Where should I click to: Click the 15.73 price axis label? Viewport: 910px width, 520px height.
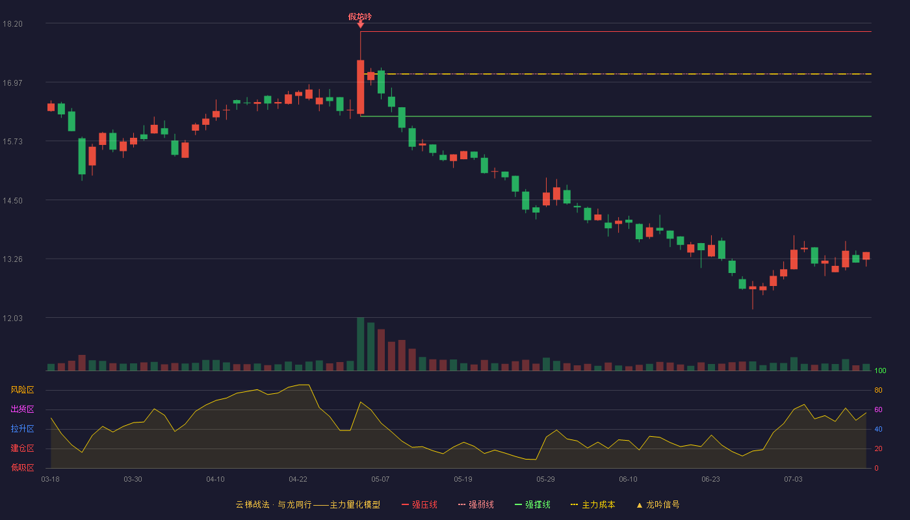pos(12,142)
